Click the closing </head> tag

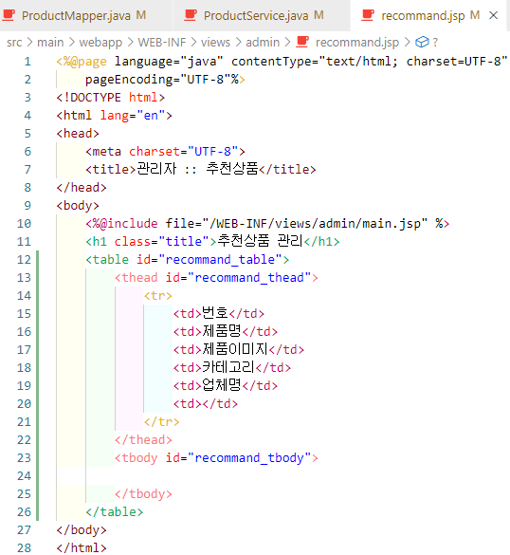click(81, 188)
